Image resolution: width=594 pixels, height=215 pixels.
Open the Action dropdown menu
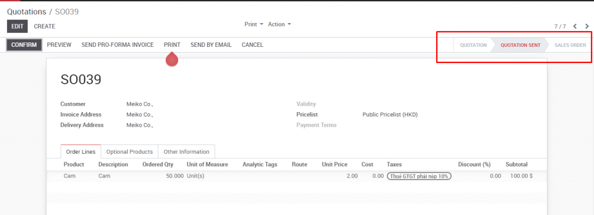click(280, 24)
